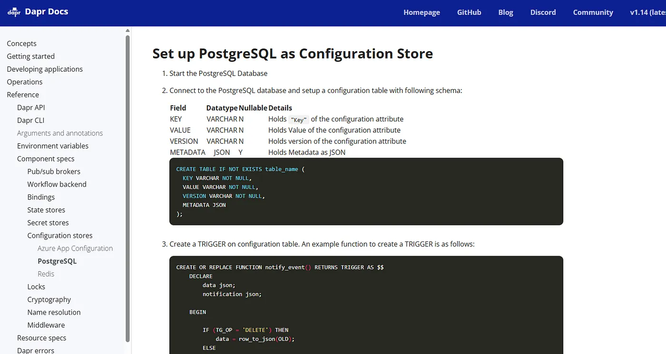Open Cryptography in sidebar
The width and height of the screenshot is (666, 354).
coord(49,299)
